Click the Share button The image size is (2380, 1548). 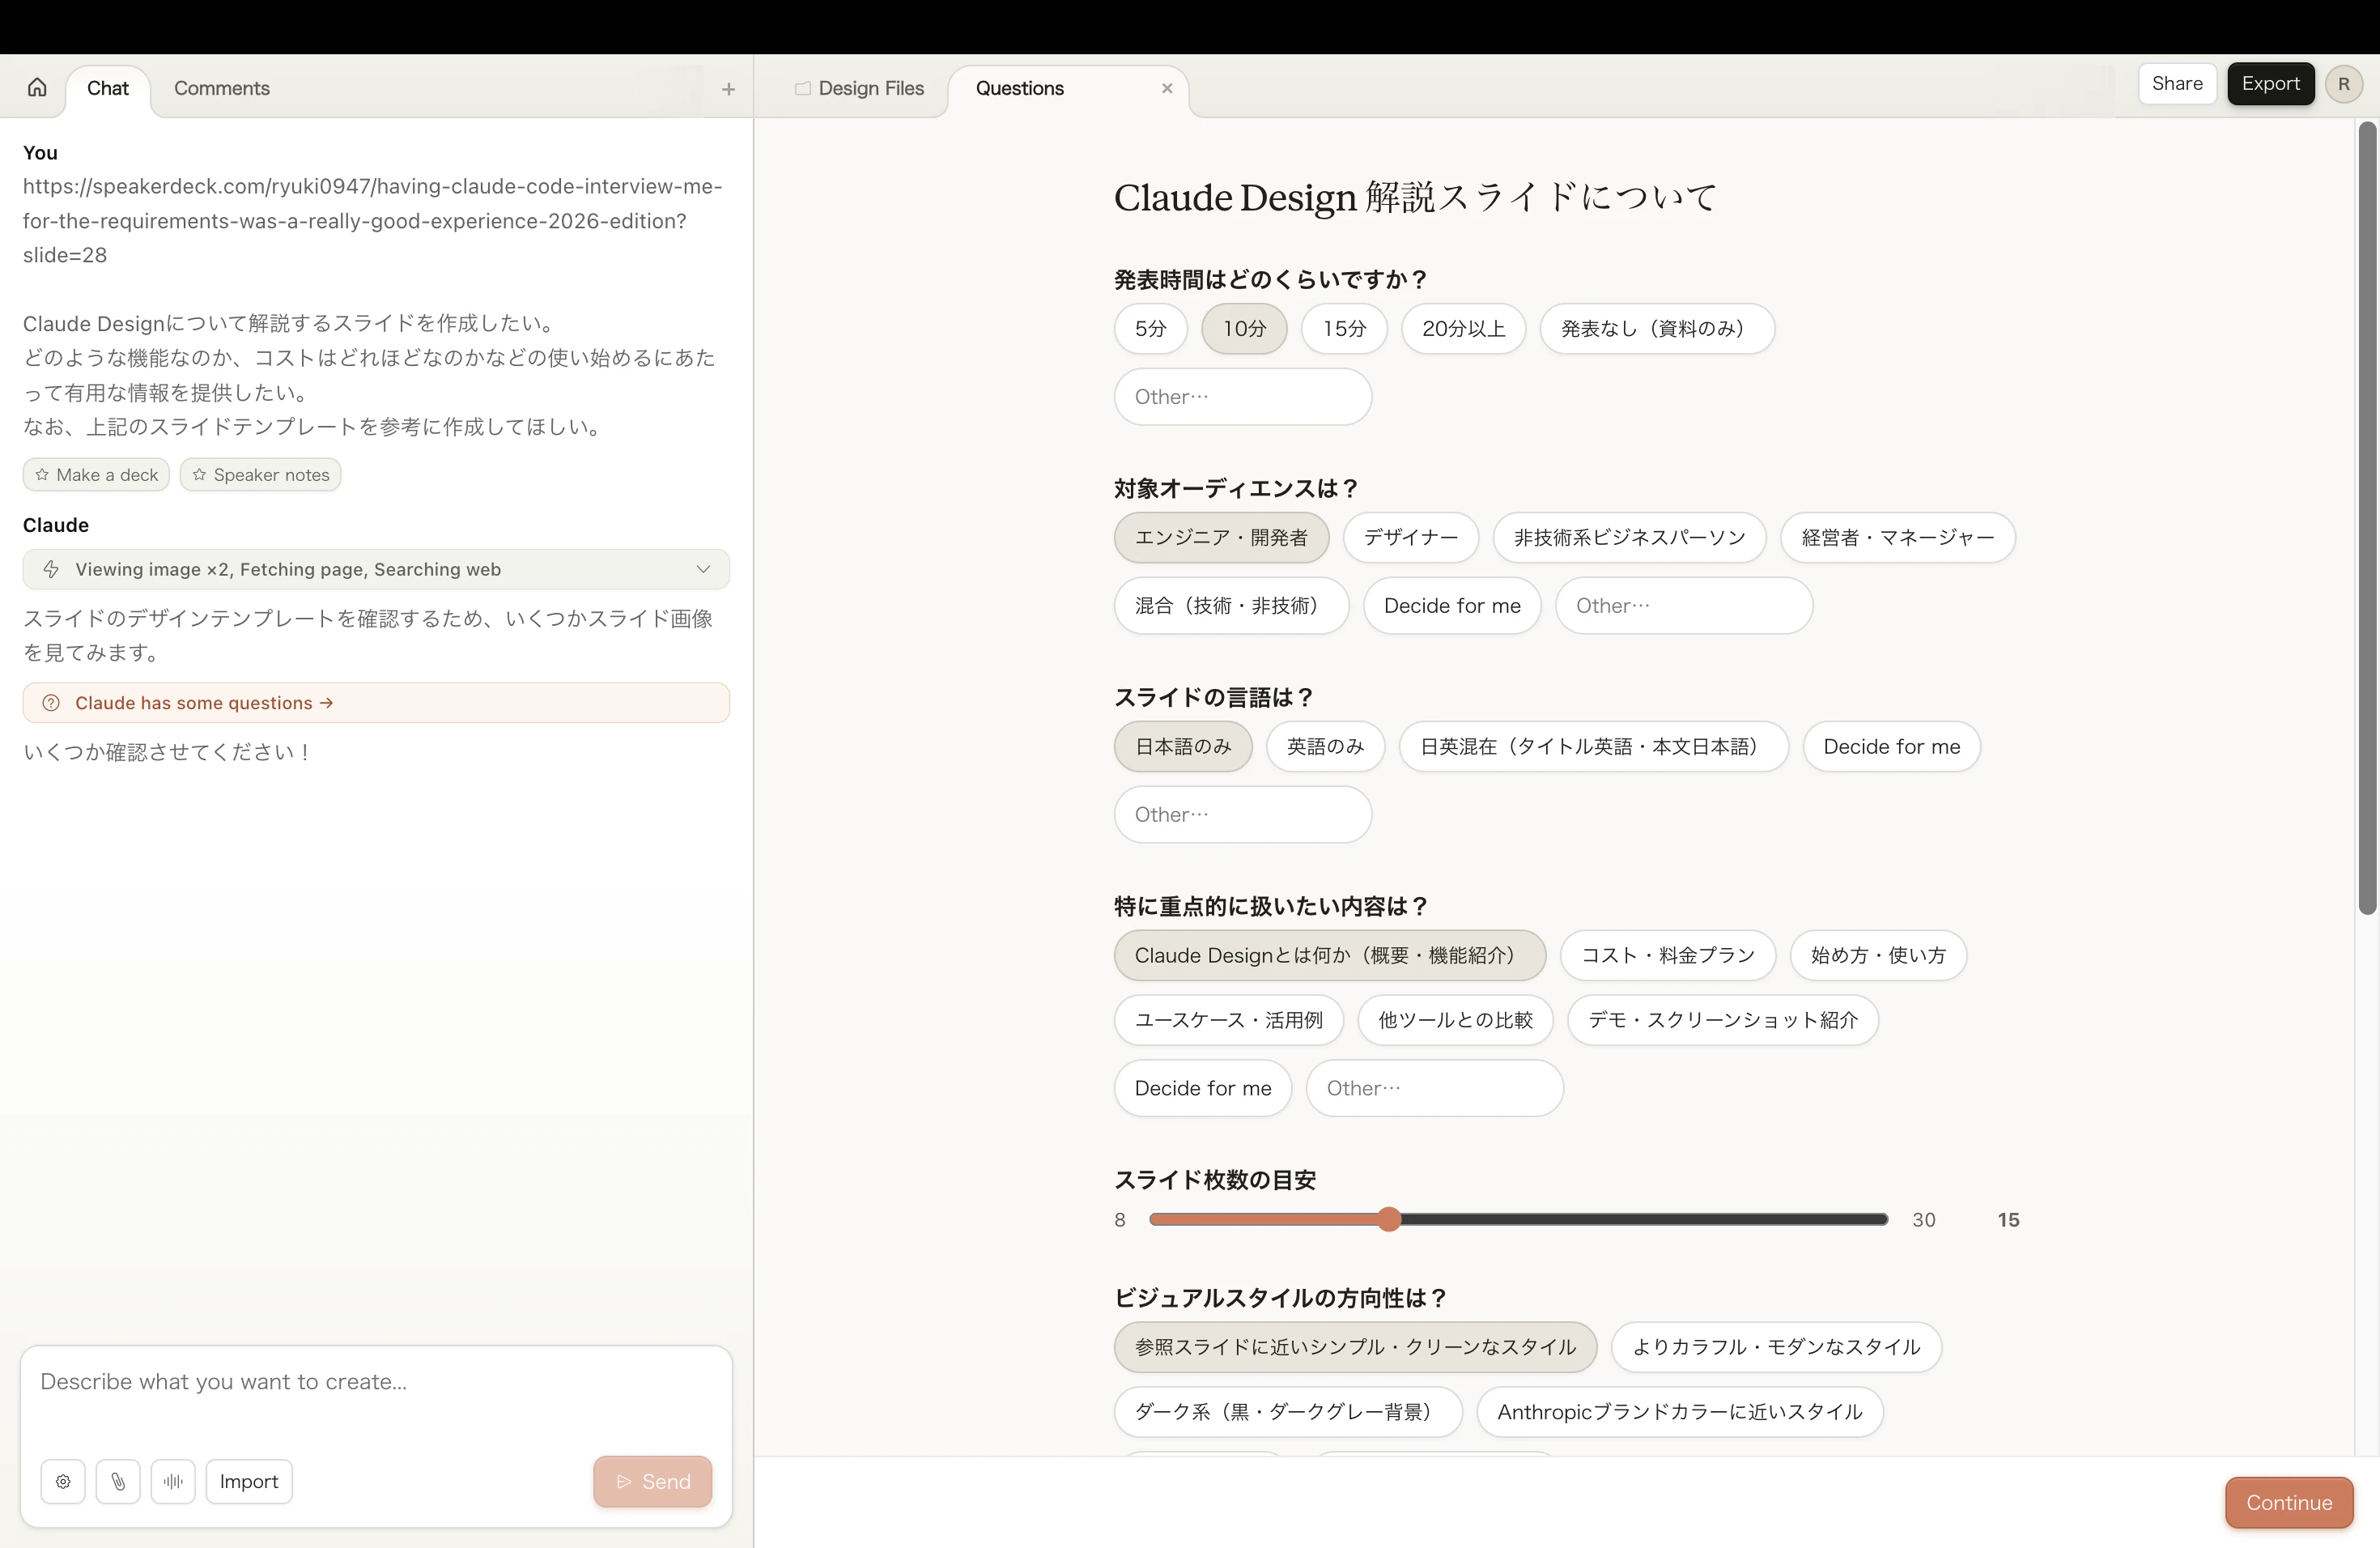(2177, 83)
